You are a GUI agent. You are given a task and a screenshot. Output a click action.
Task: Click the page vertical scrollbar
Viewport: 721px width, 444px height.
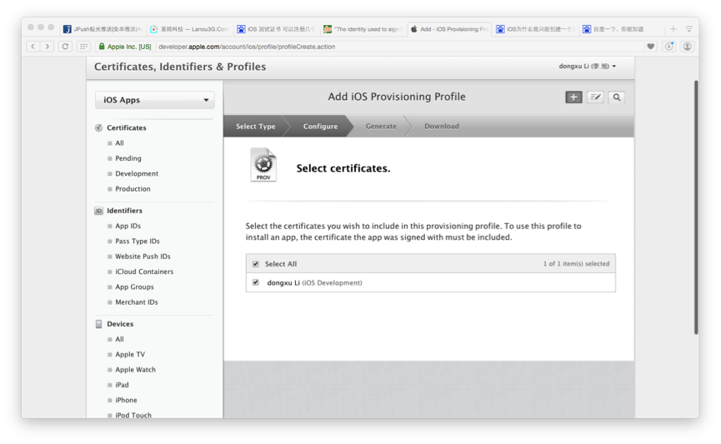click(x=696, y=207)
